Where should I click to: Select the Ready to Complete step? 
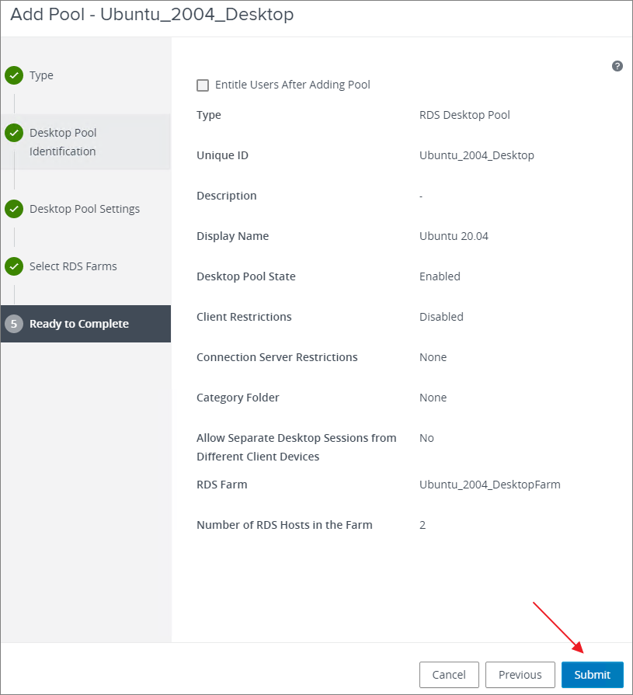[x=79, y=324]
